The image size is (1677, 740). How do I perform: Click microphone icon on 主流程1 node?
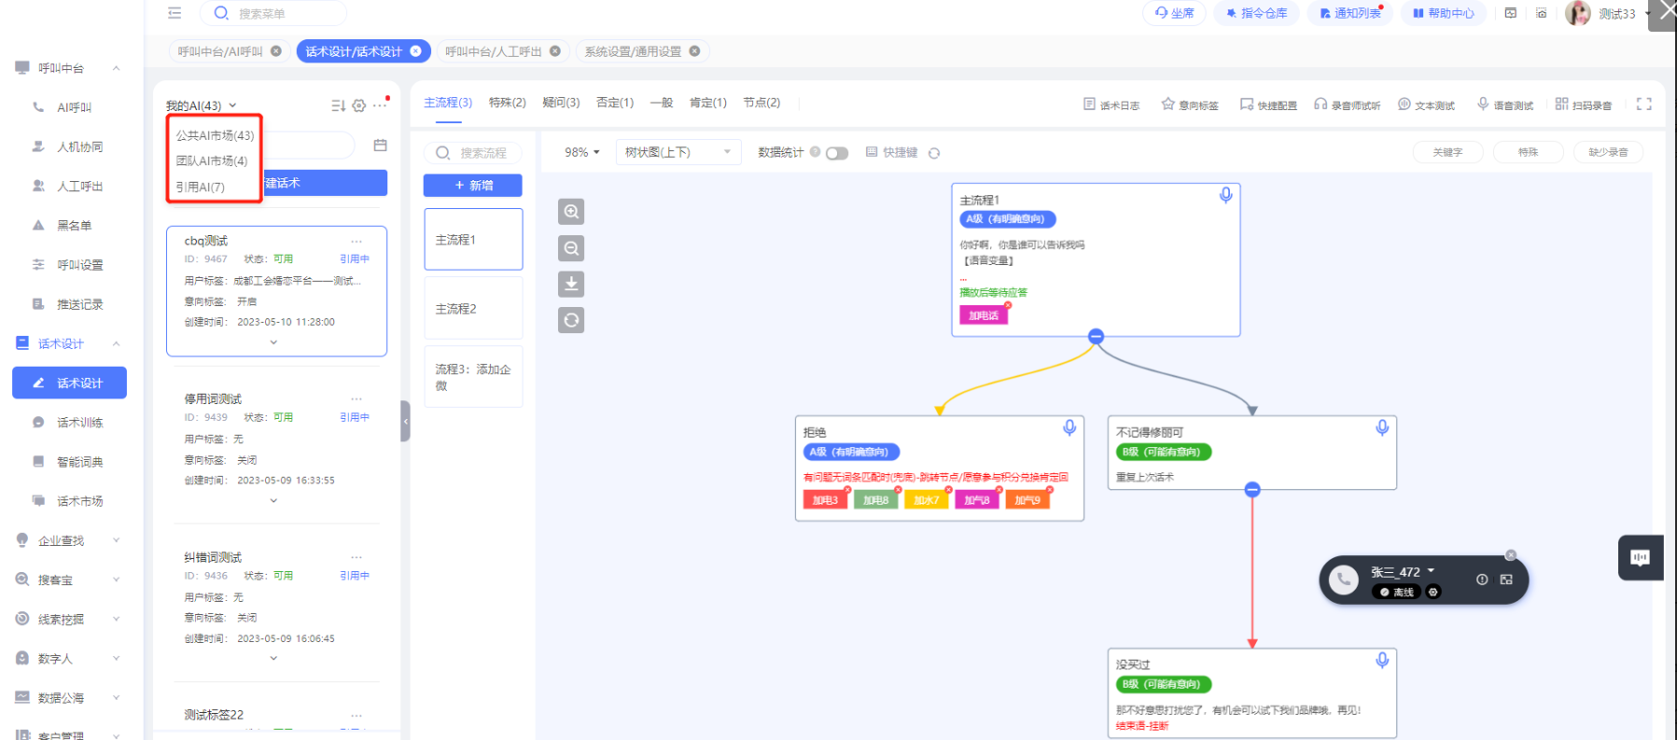point(1225,195)
